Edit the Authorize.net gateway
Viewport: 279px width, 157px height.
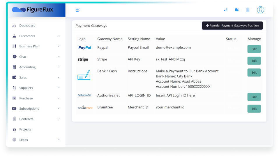coord(254,97)
